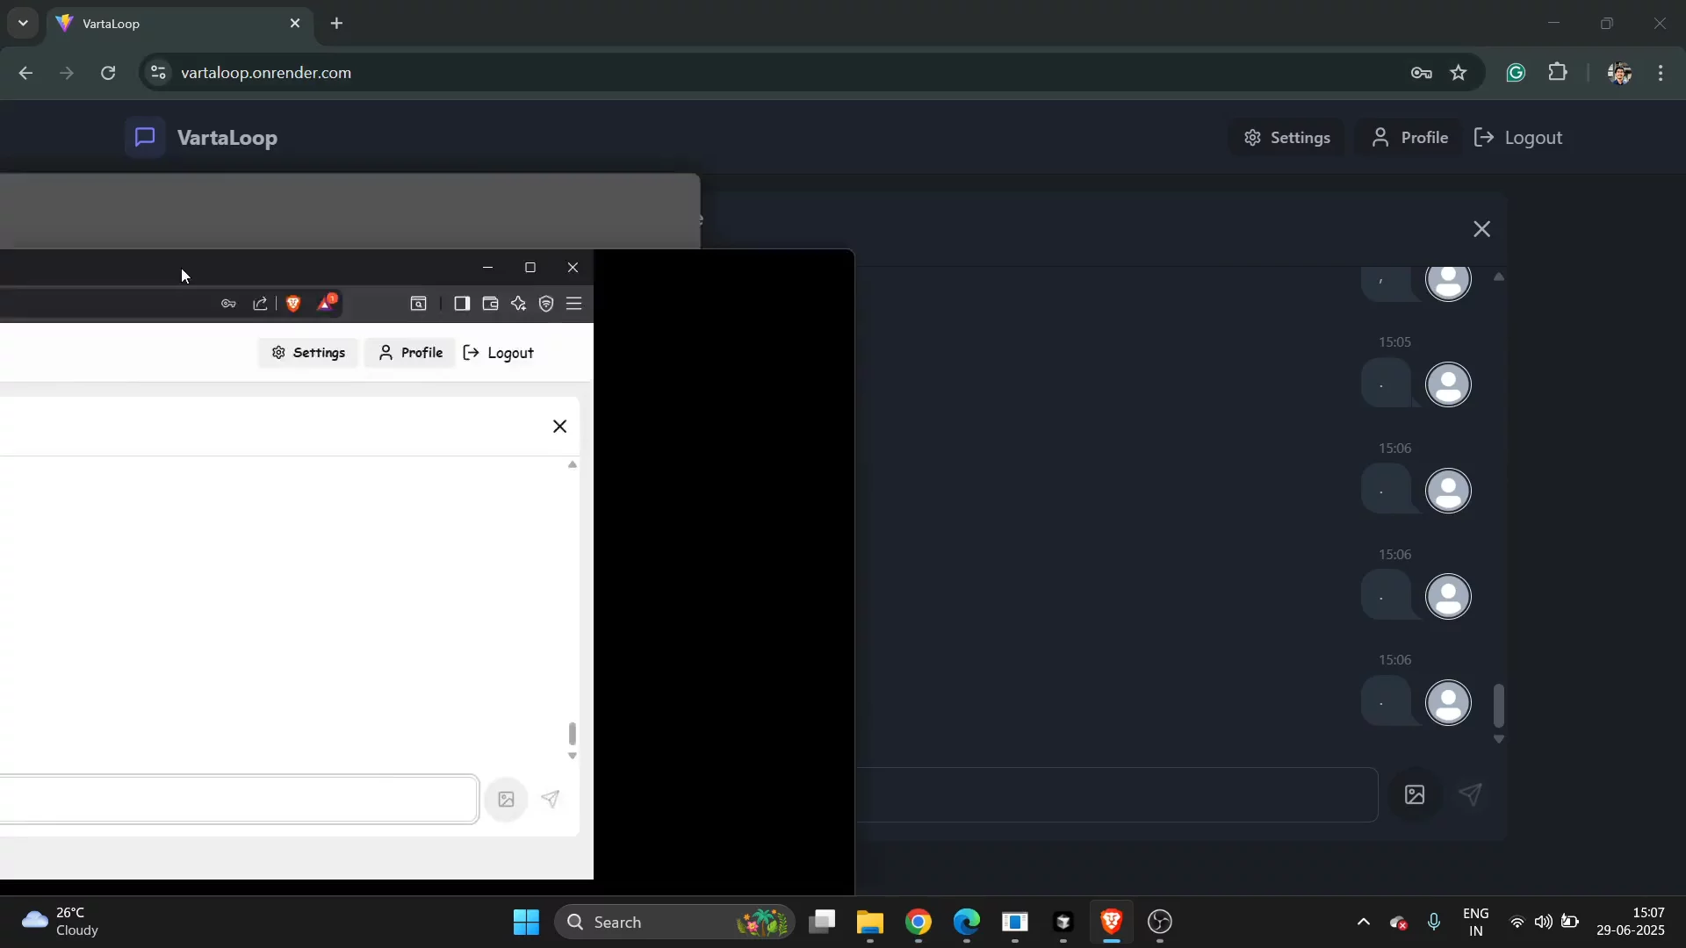The image size is (1686, 948).
Task: Open Brave VPN shield icon
Action: click(546, 304)
